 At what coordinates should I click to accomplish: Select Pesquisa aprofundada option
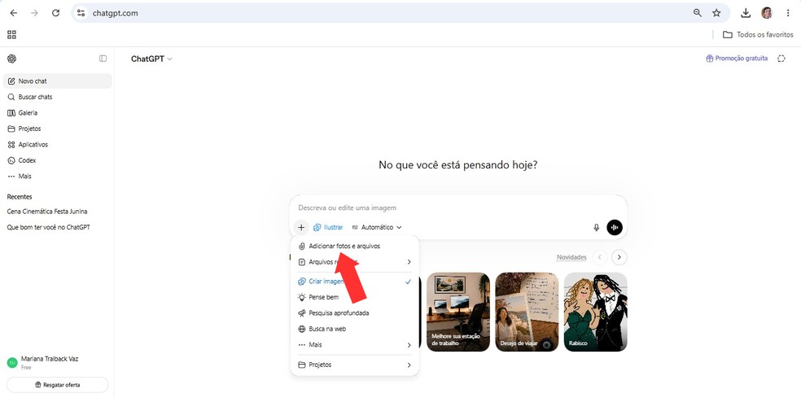[x=355, y=313]
